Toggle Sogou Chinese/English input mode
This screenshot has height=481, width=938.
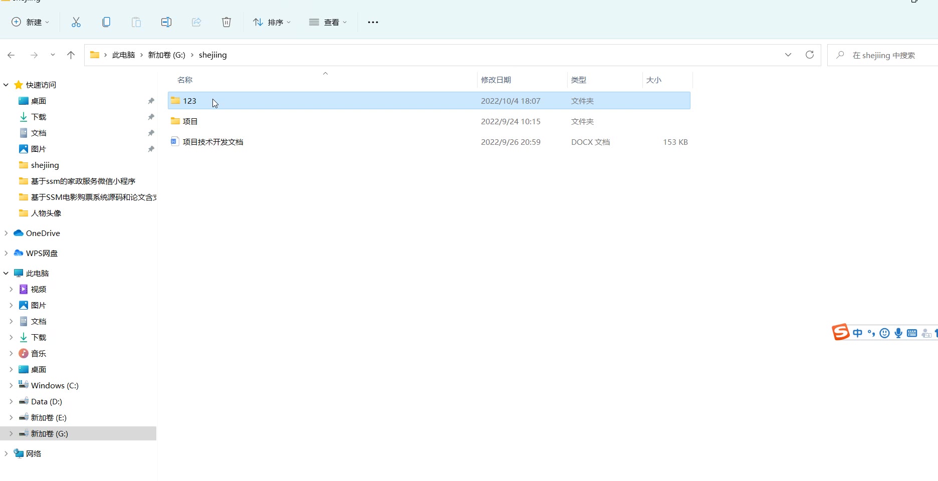pos(858,333)
